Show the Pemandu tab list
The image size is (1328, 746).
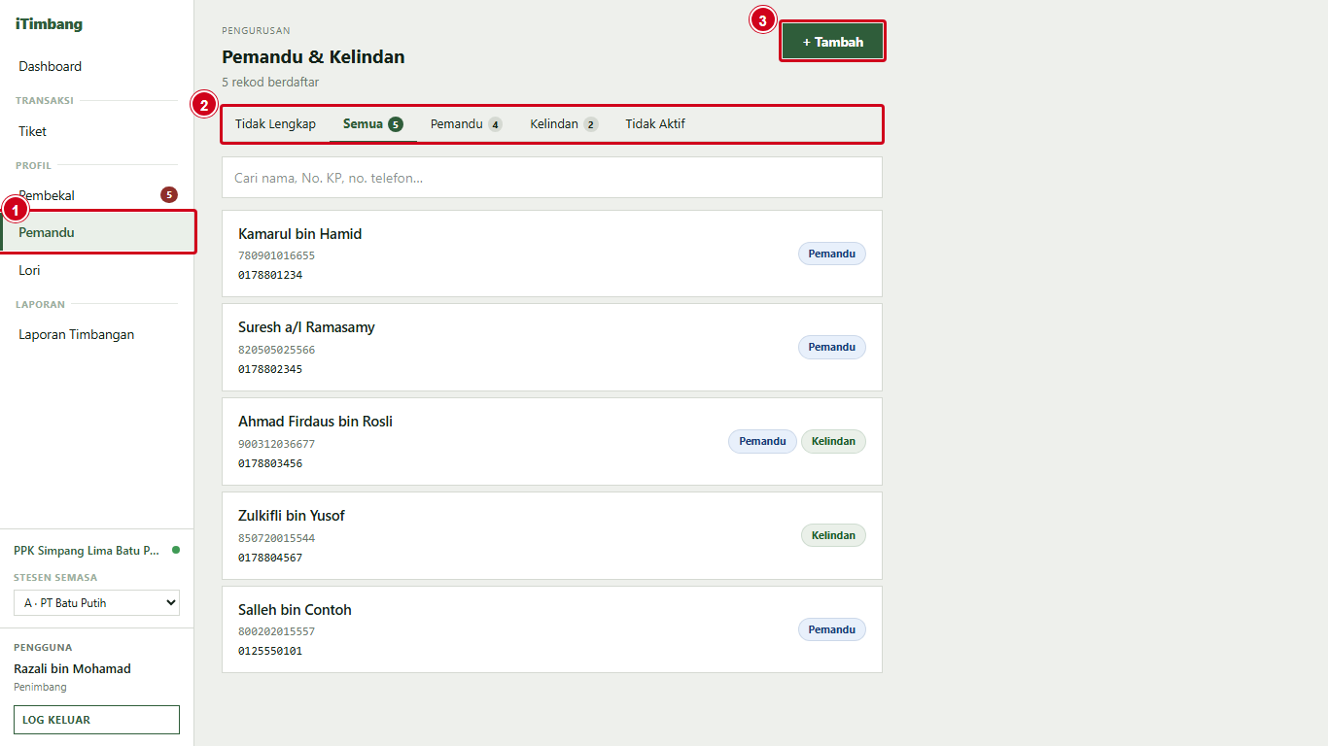point(467,124)
